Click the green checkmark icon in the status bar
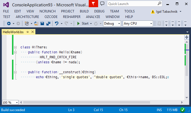 pyautogui.click(x=182, y=110)
